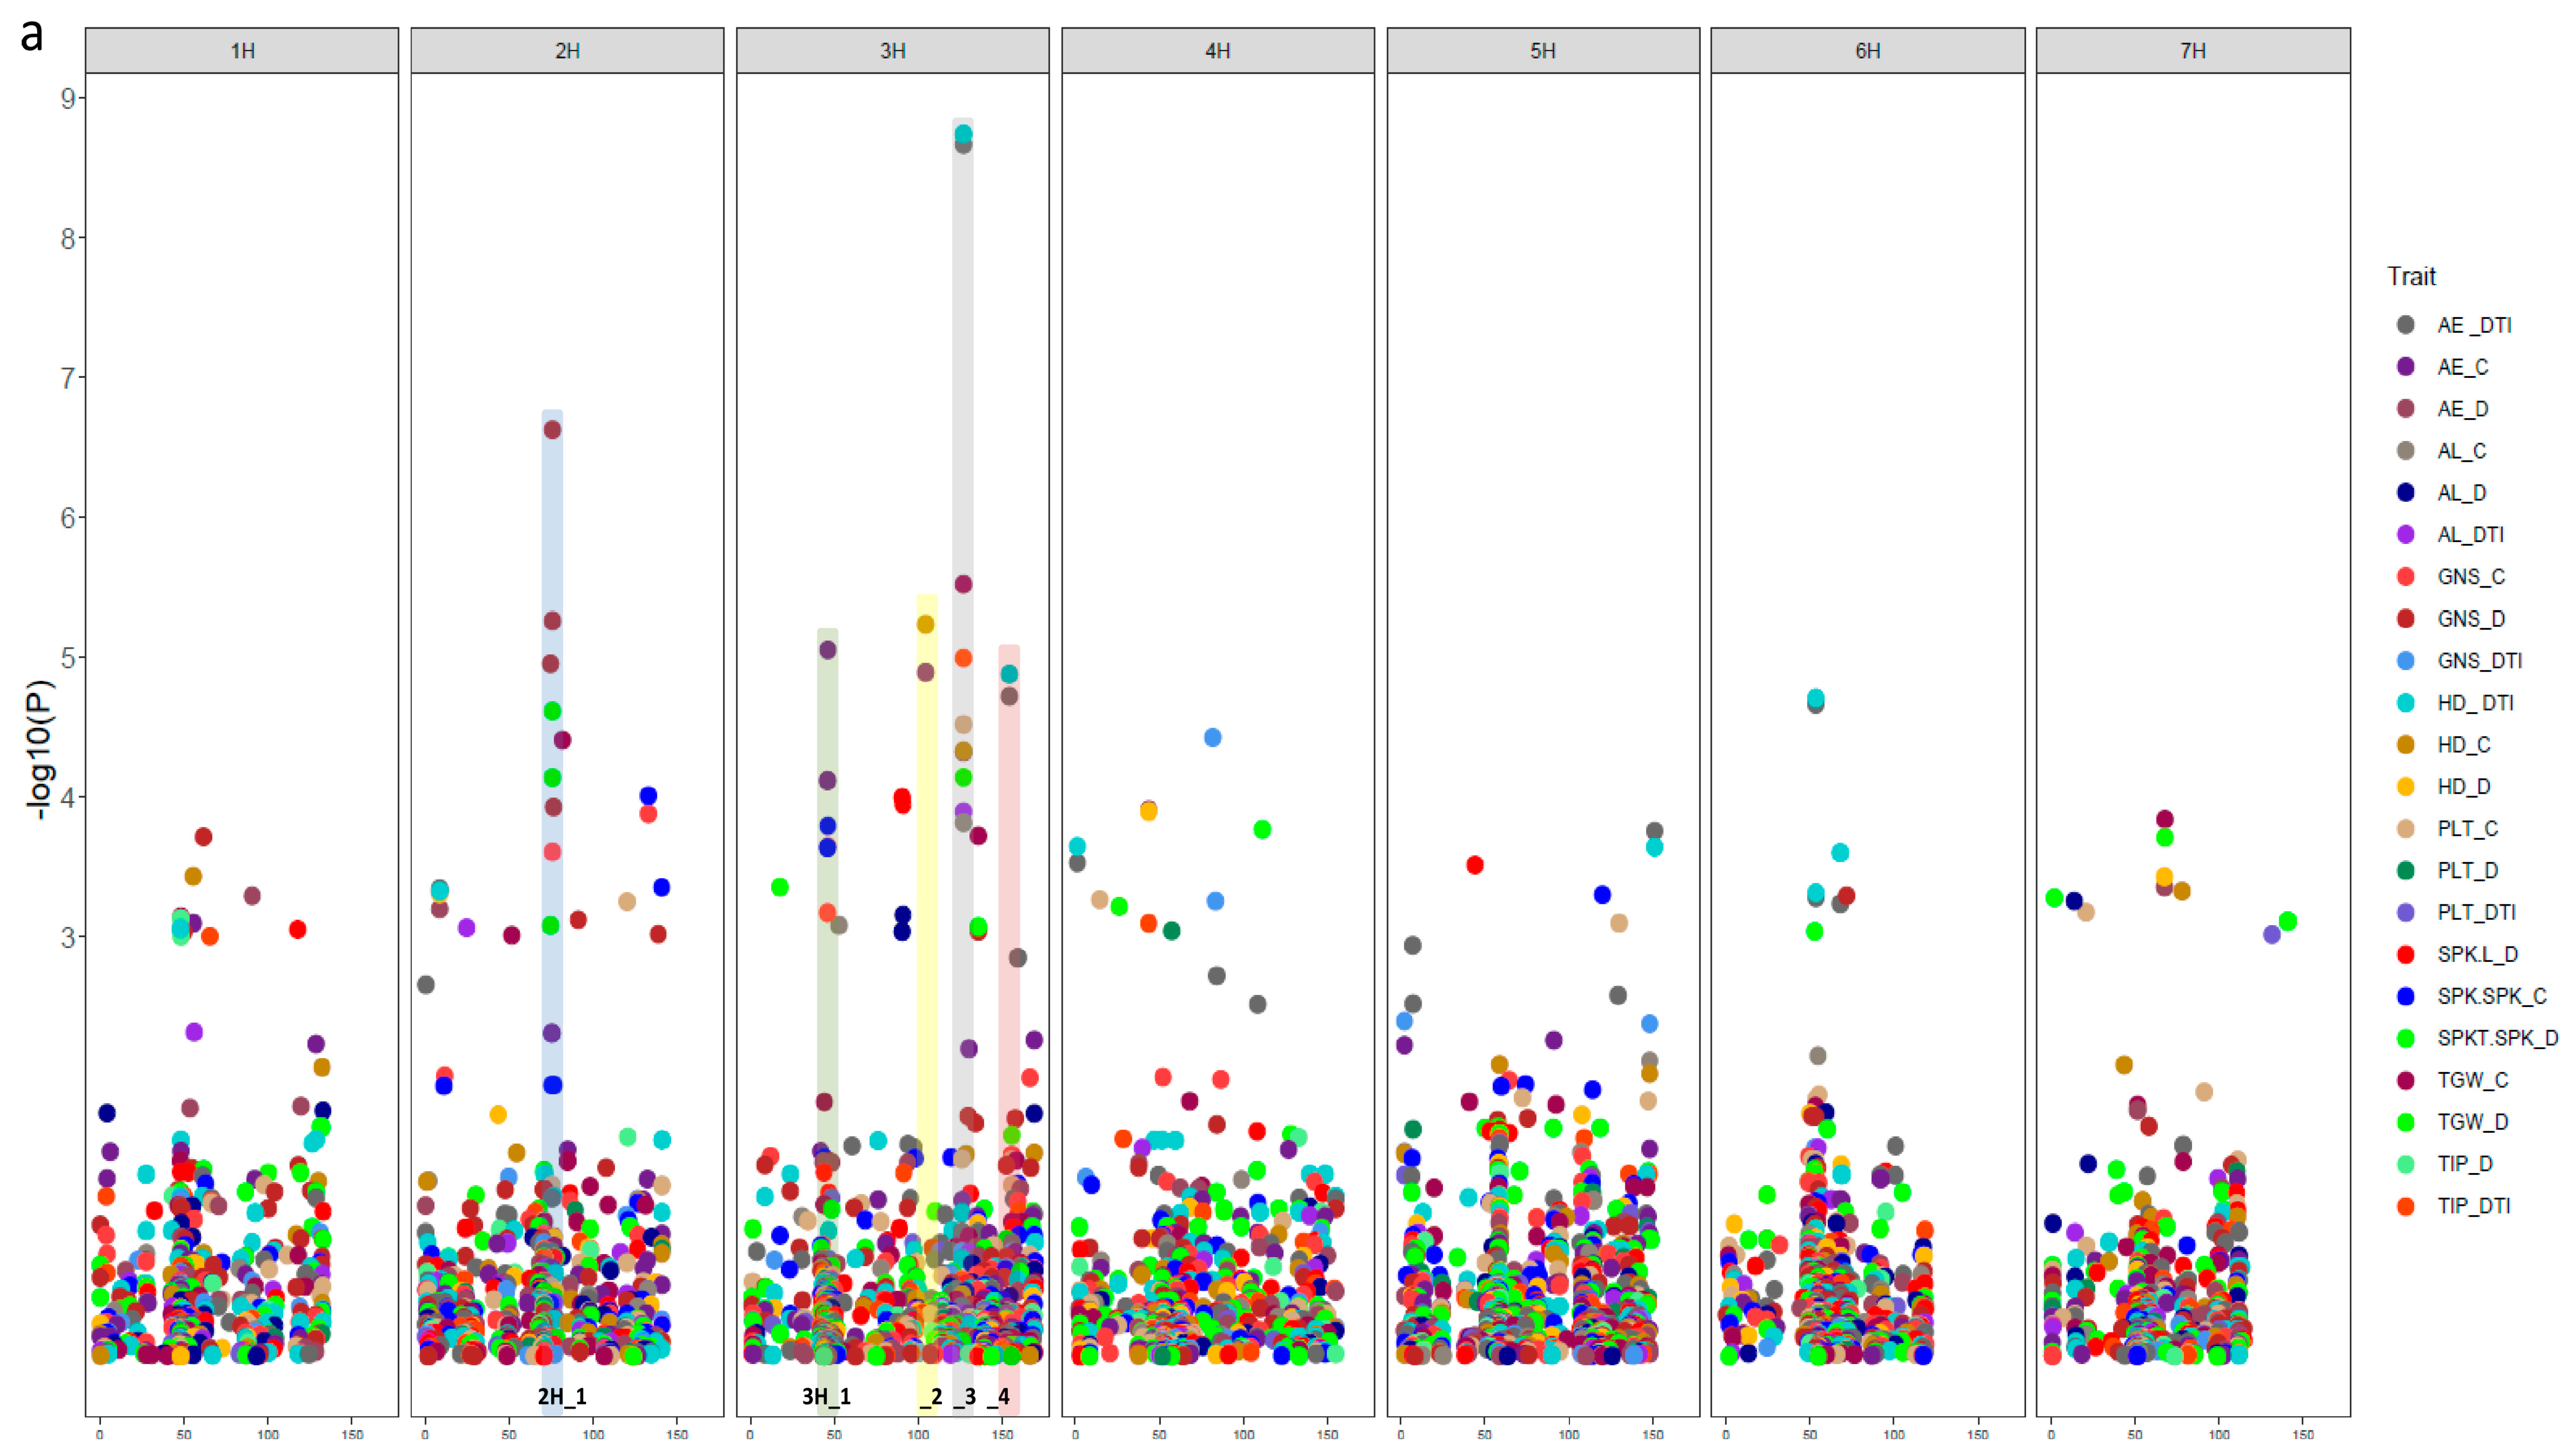Click the -log10(P) y-axis label

(x=39, y=750)
